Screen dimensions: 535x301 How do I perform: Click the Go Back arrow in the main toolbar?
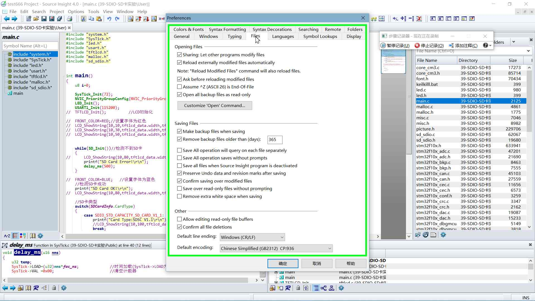pos(6,19)
